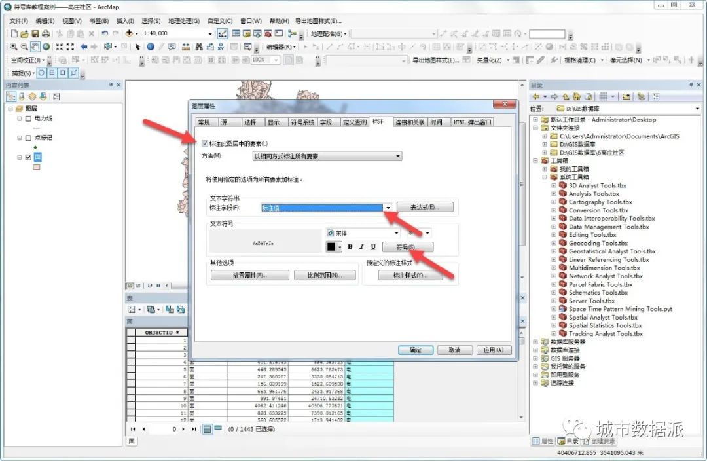
Task: Expand the 默认工作目录 catalog node
Action: click(x=535, y=120)
